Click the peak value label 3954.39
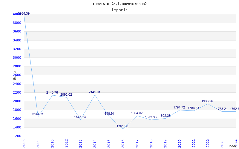This screenshot has height=149, width=239. pyautogui.click(x=24, y=13)
